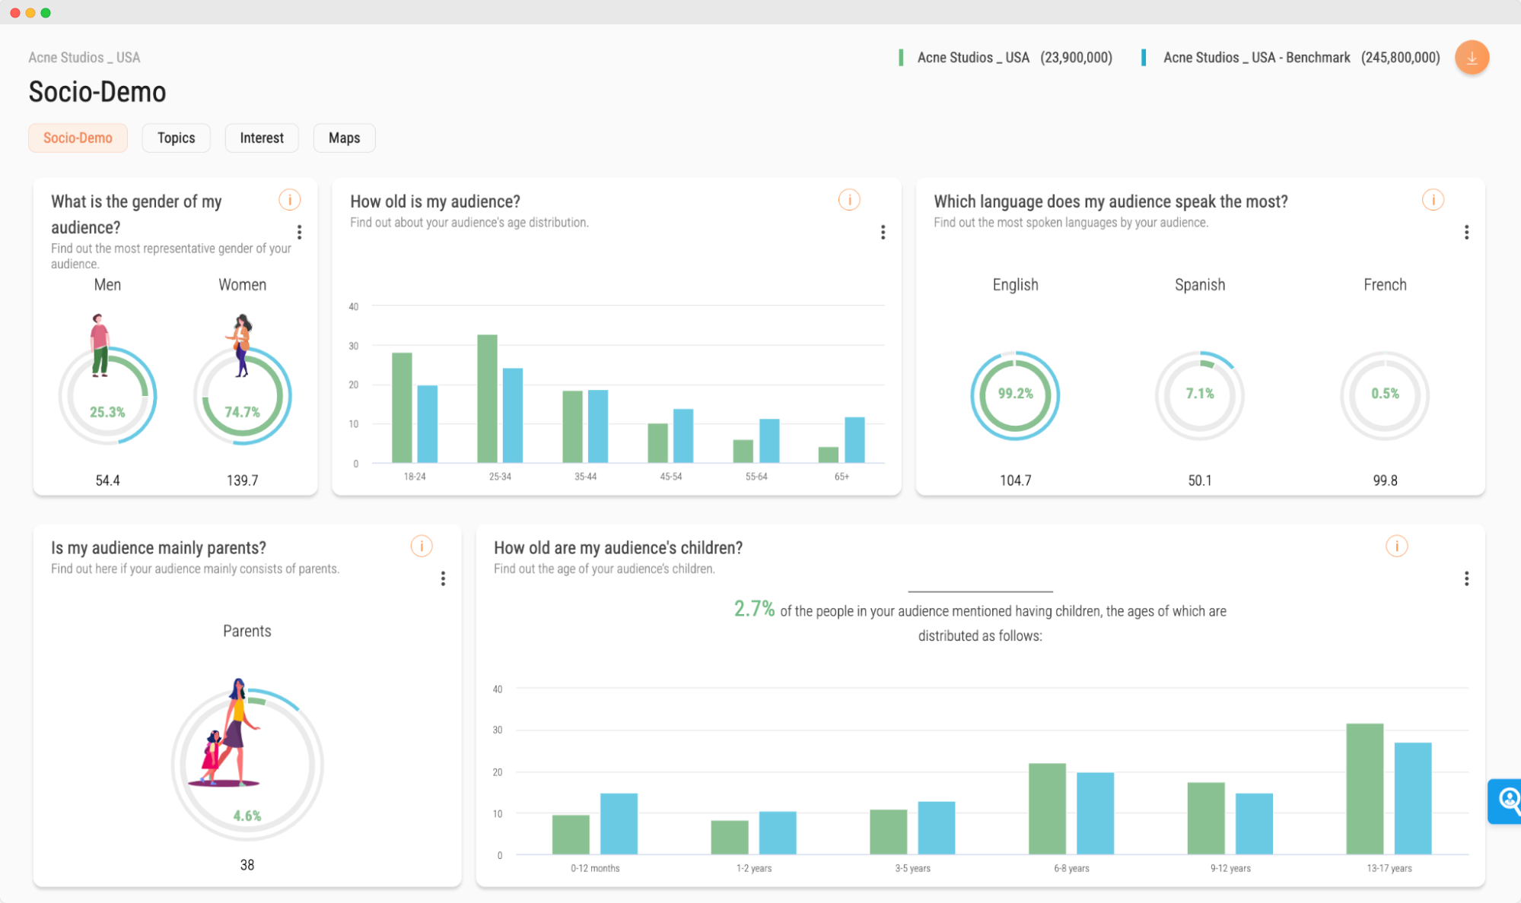Click the blue Benchmark legend entry
This screenshot has width=1521, height=903.
1290,57
